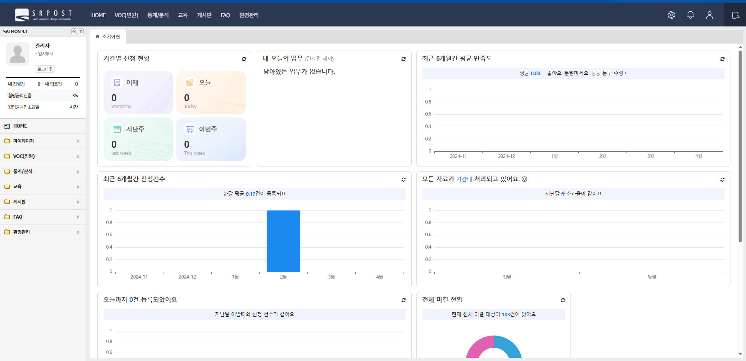The image size is (746, 361).
Task: Click the user profile icon in header
Action: coord(709,15)
